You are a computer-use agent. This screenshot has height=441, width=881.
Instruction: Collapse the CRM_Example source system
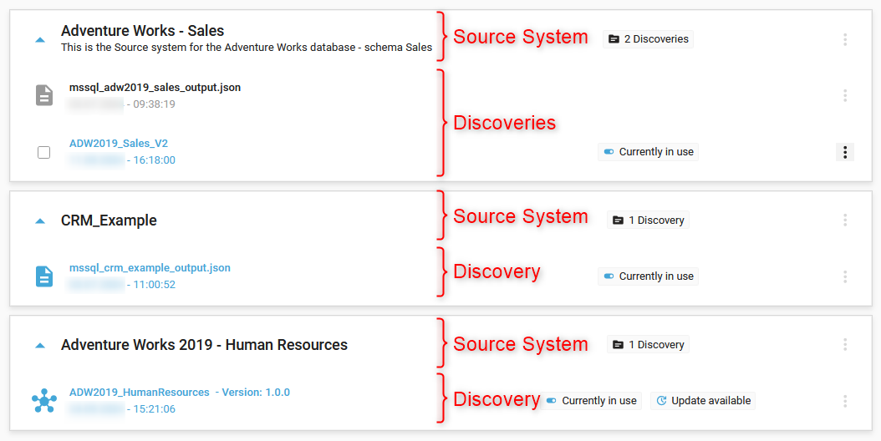(x=40, y=220)
